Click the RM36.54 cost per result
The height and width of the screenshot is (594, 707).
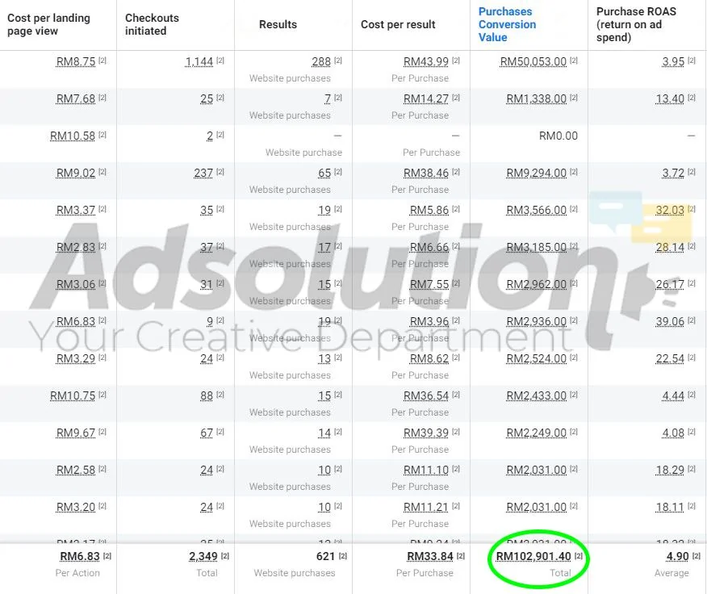pyautogui.click(x=426, y=395)
